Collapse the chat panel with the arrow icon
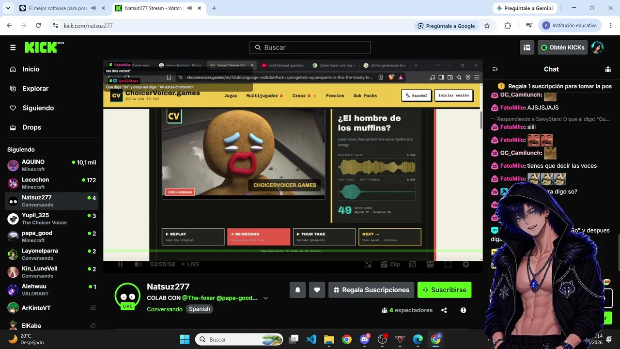This screenshot has height=349, width=620. (x=495, y=69)
